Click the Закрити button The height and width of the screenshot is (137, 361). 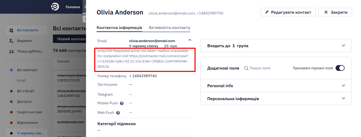point(335,12)
